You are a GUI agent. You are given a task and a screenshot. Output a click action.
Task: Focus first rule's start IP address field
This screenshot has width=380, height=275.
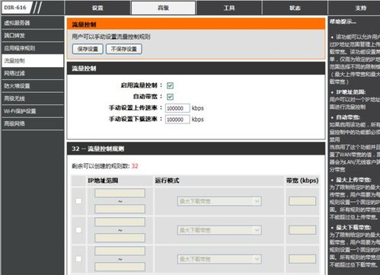120,193
